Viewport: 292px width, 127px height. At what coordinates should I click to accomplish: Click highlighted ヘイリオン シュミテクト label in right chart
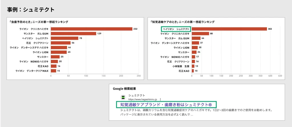point(176,29)
